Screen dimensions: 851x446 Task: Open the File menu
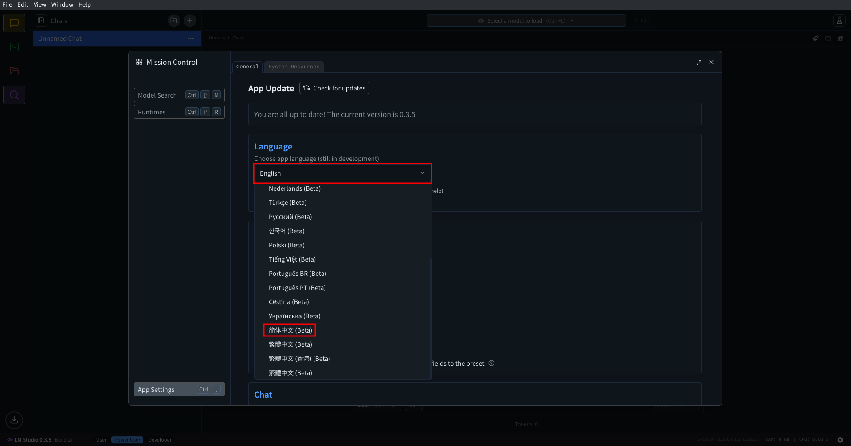(x=7, y=4)
